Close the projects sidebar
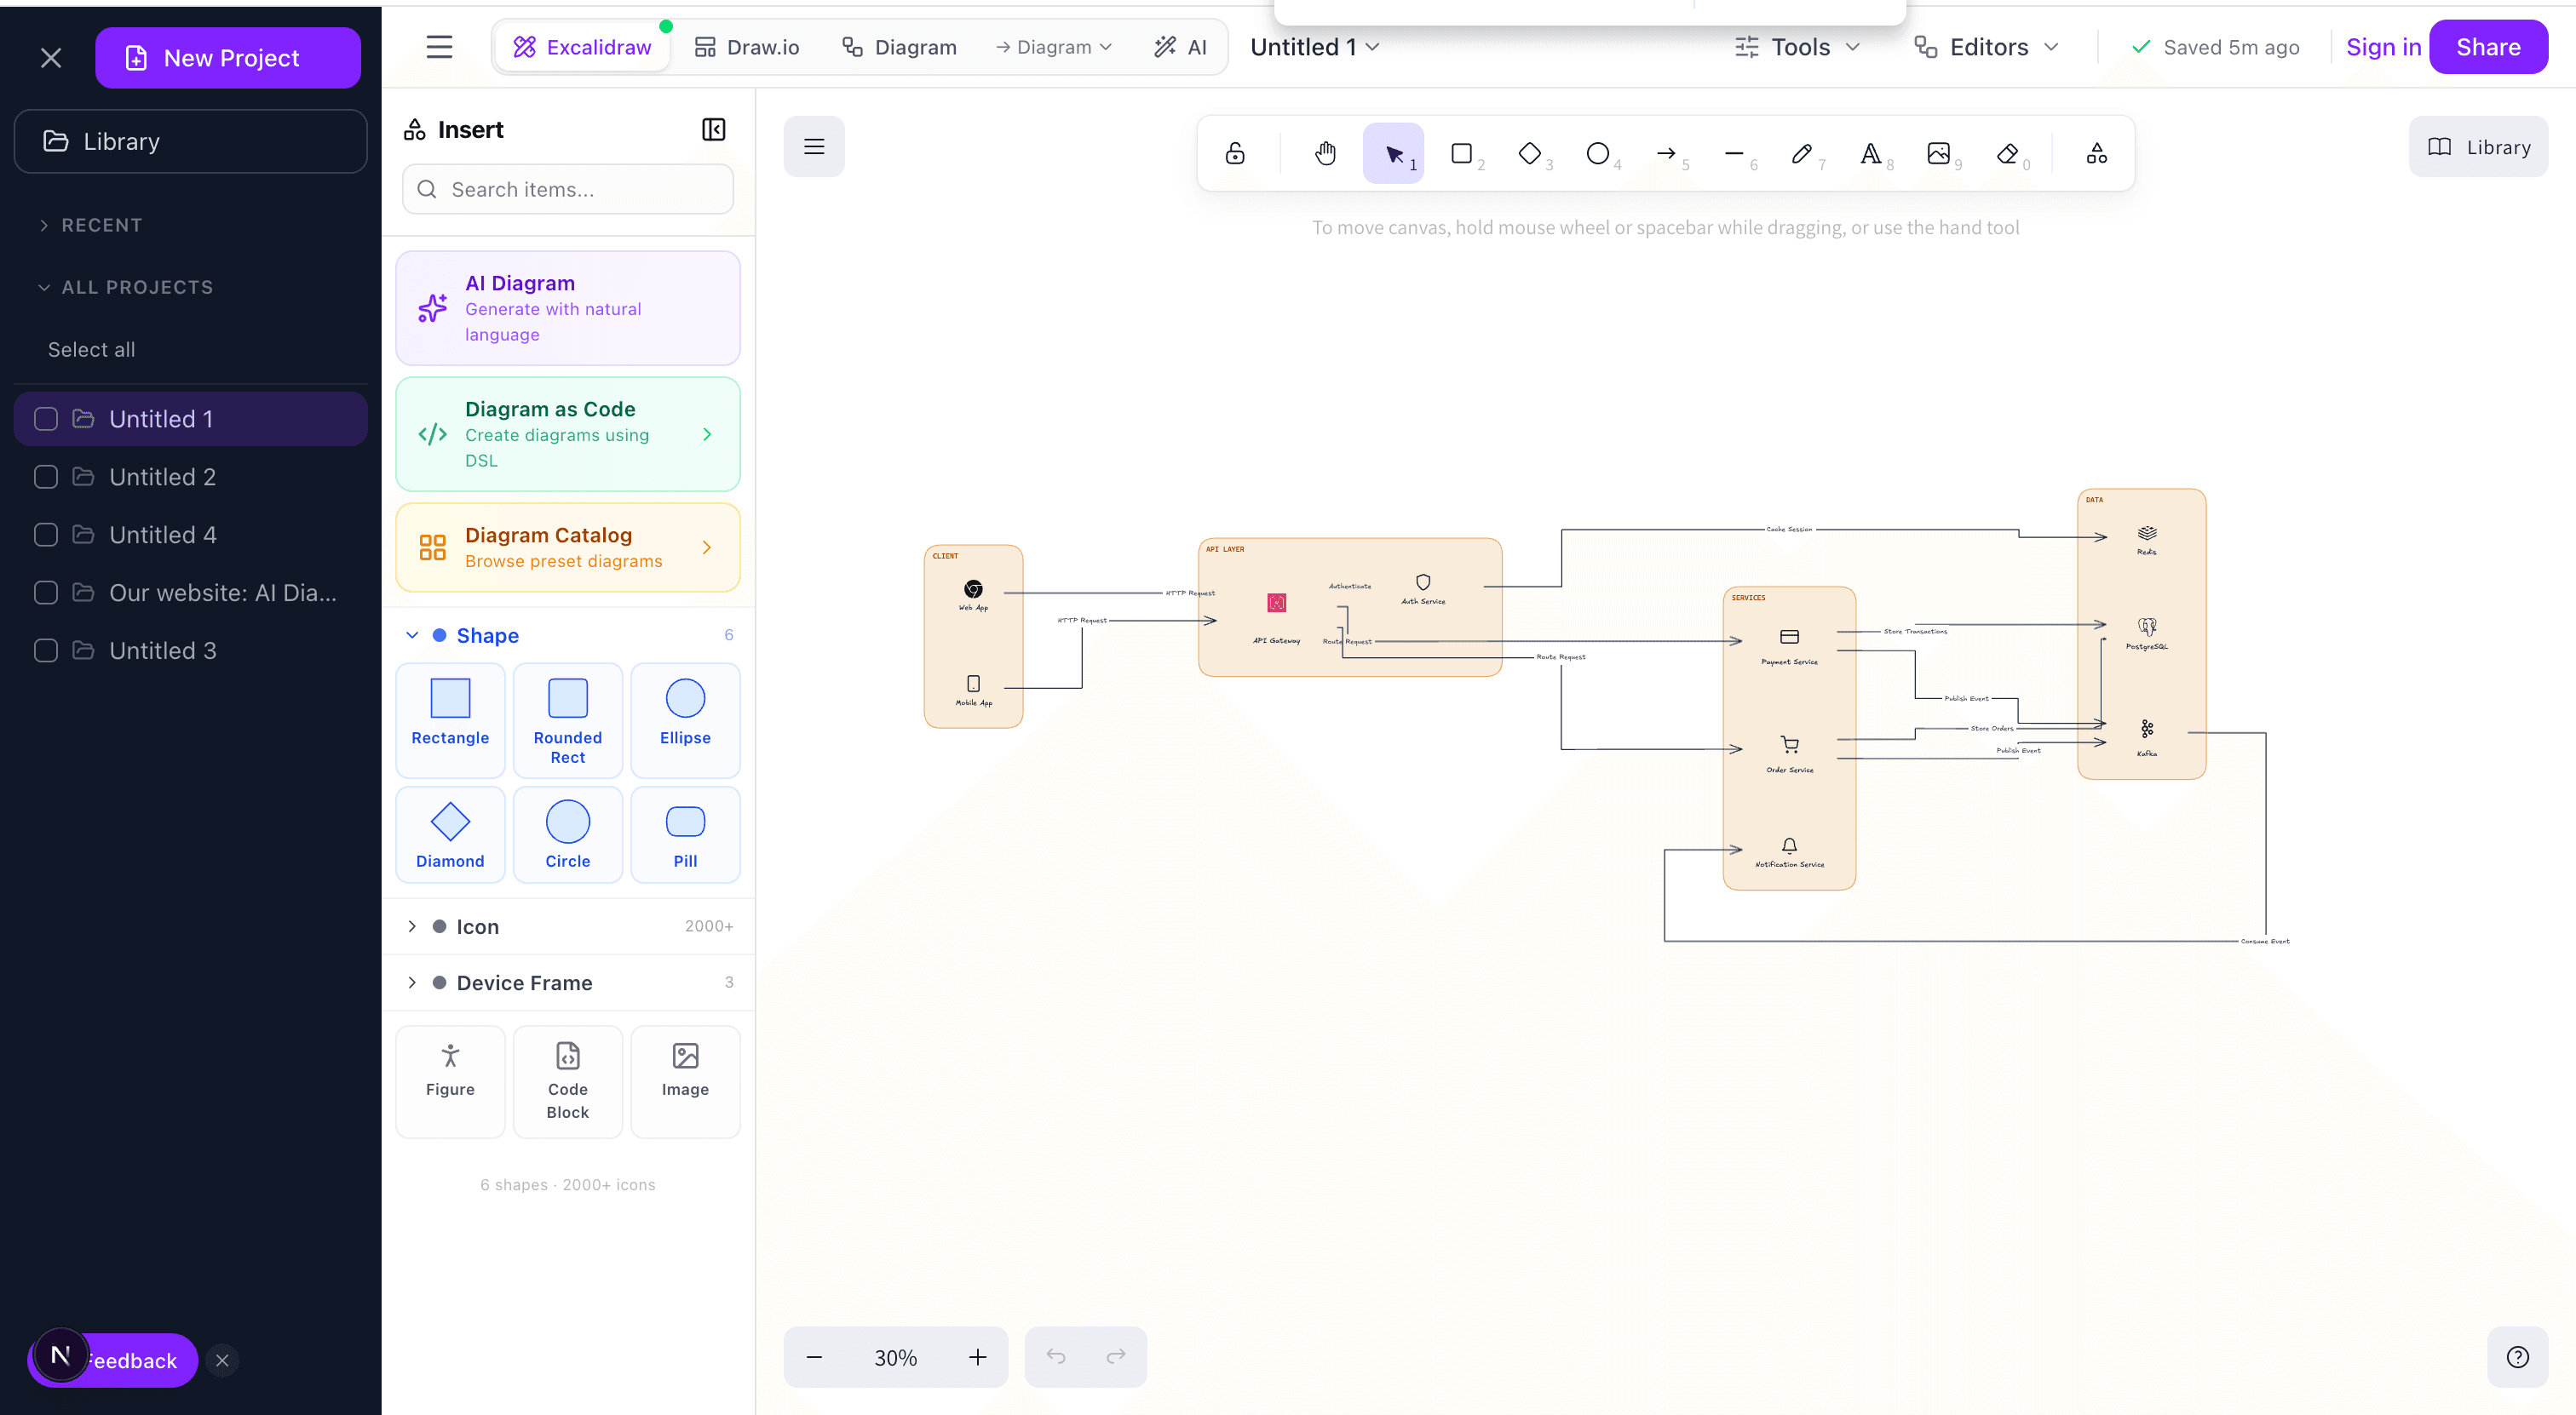Screen dimensions: 2576x1415 click(51, 58)
